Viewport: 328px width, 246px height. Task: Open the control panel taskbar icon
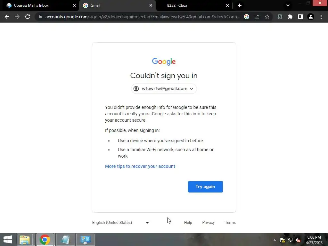[86, 240]
